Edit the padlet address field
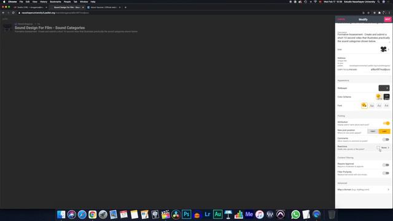Screen dimensions: 393x221 point(380,69)
